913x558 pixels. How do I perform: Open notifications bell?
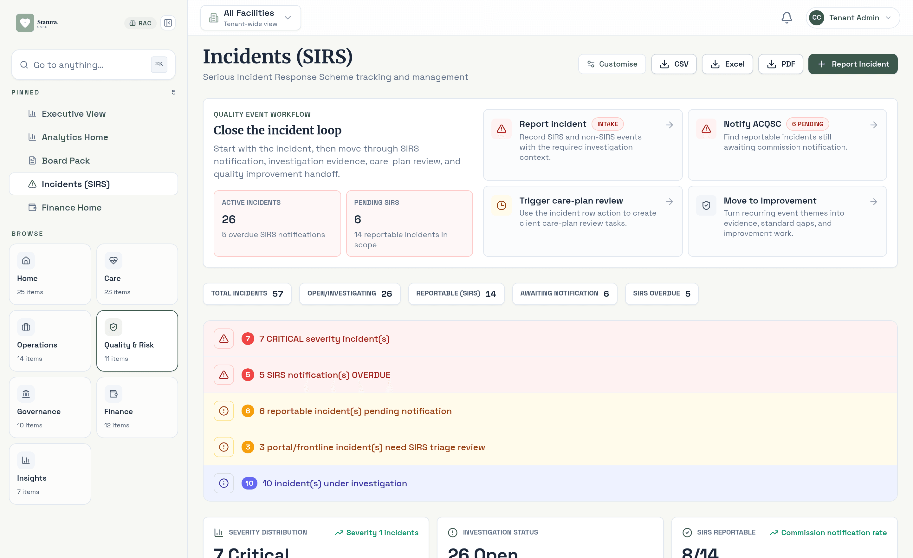pyautogui.click(x=786, y=17)
